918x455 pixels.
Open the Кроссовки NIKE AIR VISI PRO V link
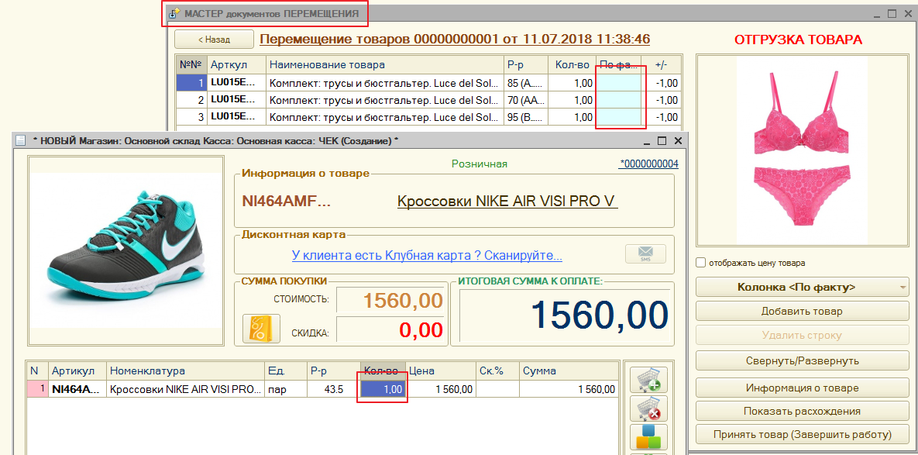(507, 202)
